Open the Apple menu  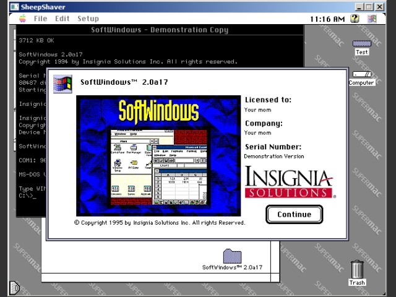pos(22,19)
